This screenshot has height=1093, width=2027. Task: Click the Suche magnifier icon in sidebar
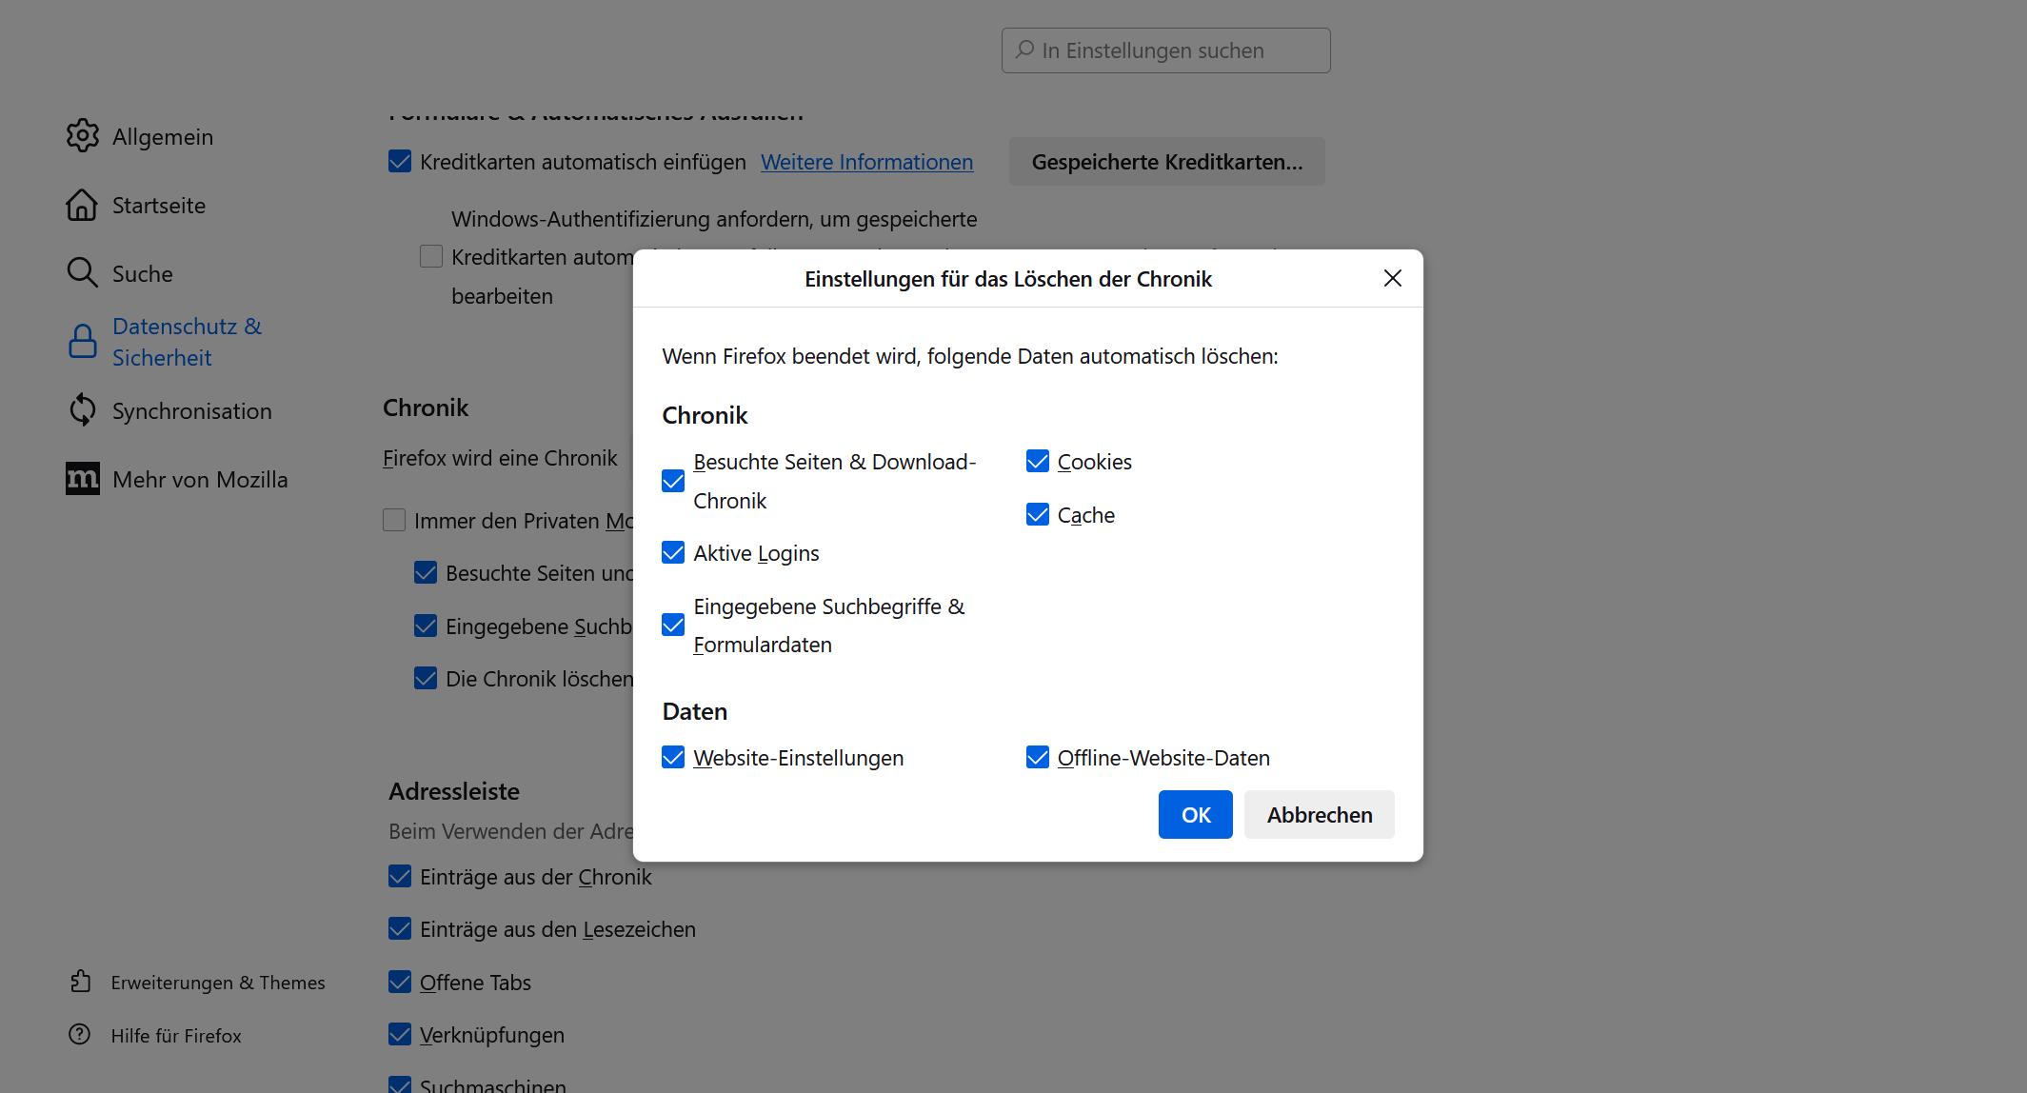(x=83, y=273)
